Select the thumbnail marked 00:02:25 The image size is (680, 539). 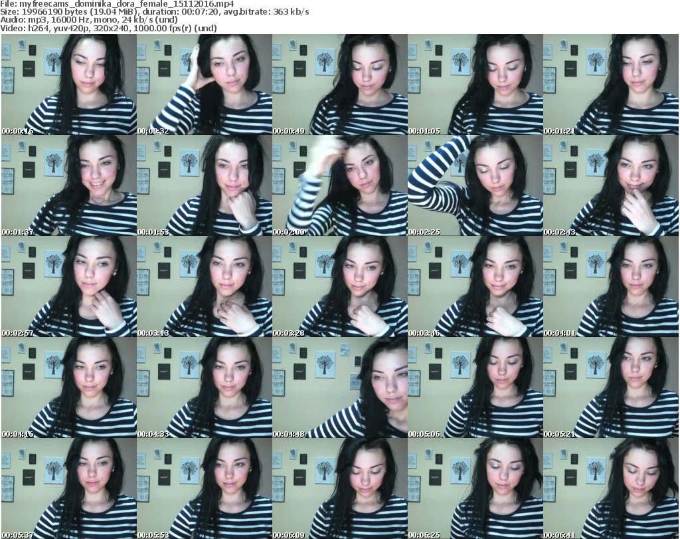(x=475, y=185)
